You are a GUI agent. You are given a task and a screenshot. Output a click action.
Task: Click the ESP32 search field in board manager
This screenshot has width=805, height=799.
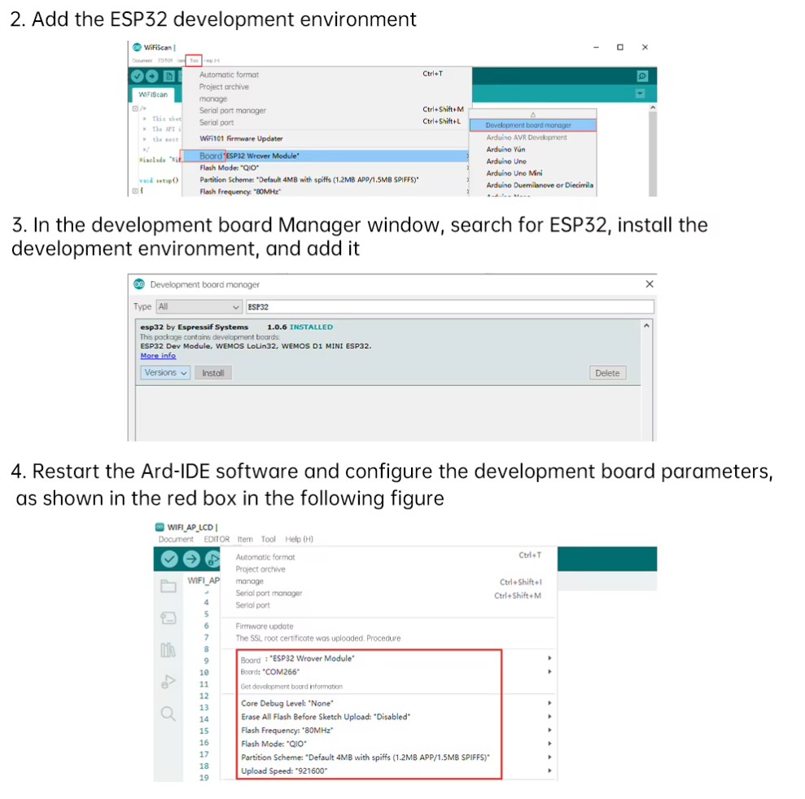(450, 307)
